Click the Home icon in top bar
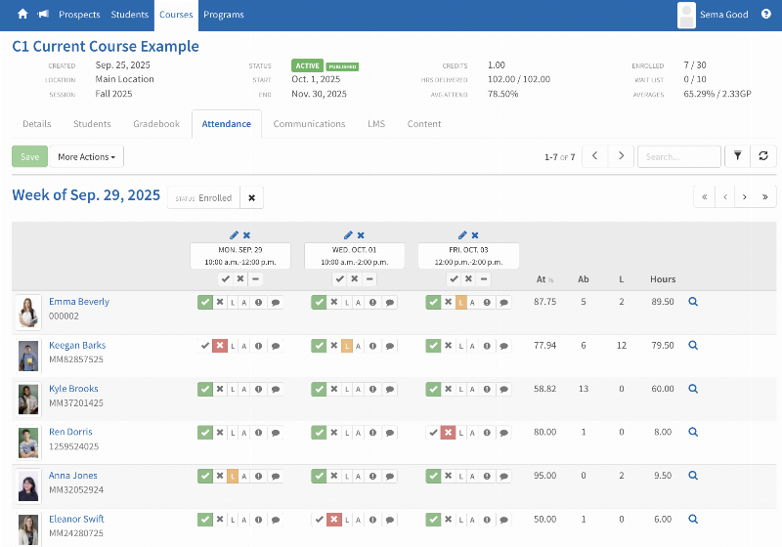 pyautogui.click(x=22, y=15)
